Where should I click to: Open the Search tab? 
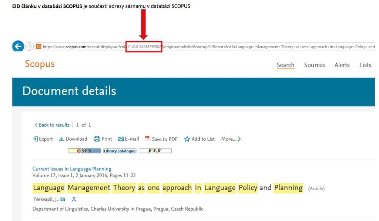click(285, 65)
